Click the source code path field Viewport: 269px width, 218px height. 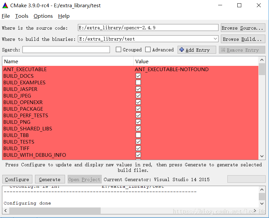[148, 28]
